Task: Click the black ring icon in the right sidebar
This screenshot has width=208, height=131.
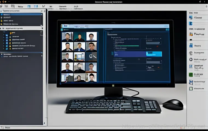Action: click(191, 59)
